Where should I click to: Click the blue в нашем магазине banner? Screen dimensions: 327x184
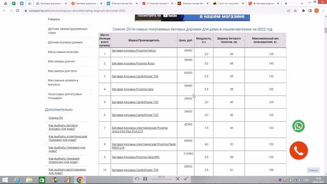[x=217, y=17]
